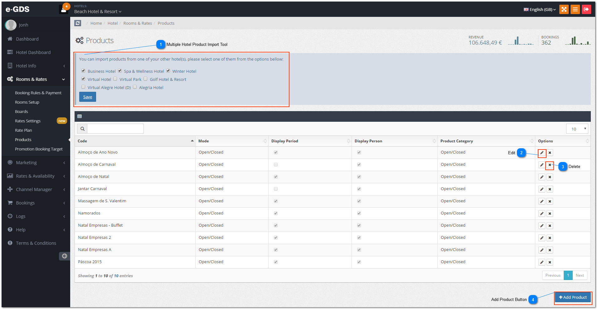This screenshot has width=598, height=310.
Task: Collapse the Rooms & Rates menu
Action: coord(36,79)
